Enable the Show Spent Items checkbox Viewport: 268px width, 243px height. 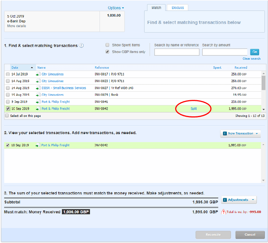[107, 45]
